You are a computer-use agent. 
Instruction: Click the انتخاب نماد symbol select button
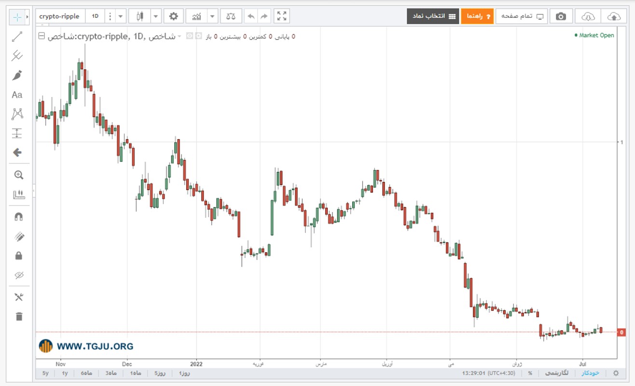click(432, 16)
